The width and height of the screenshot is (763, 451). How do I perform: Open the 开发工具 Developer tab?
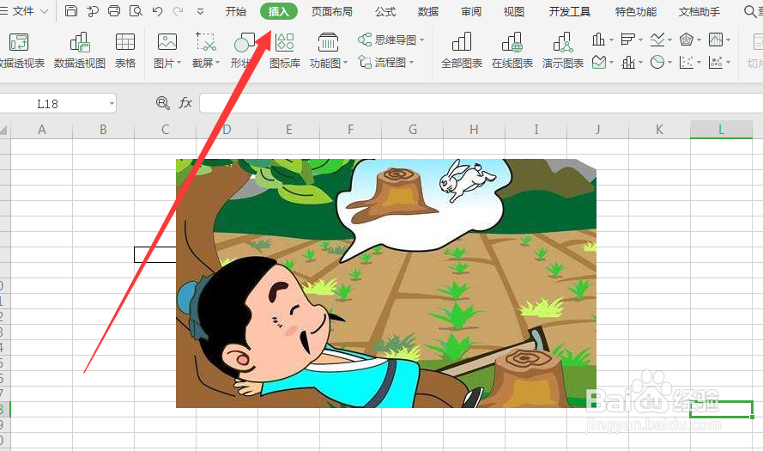pyautogui.click(x=569, y=11)
